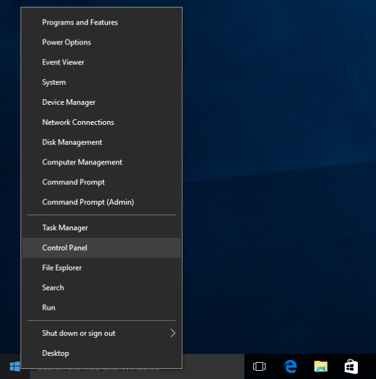Screen dimensions: 376x379
Task: Select Desktop menu entry
Action: point(55,353)
